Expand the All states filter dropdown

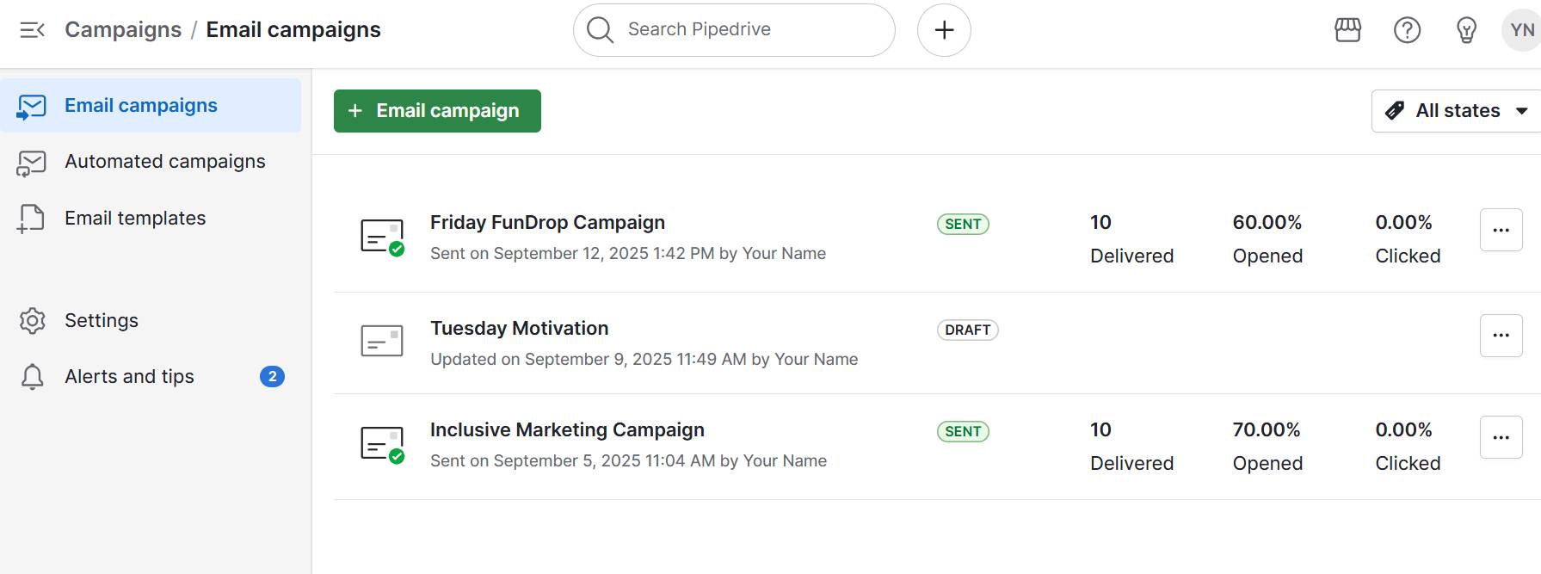click(x=1456, y=111)
